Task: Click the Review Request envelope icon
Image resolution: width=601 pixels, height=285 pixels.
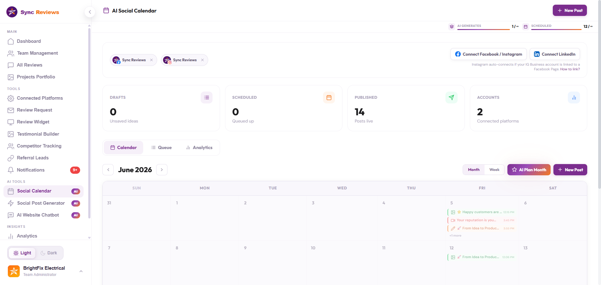Action: click(x=11, y=110)
